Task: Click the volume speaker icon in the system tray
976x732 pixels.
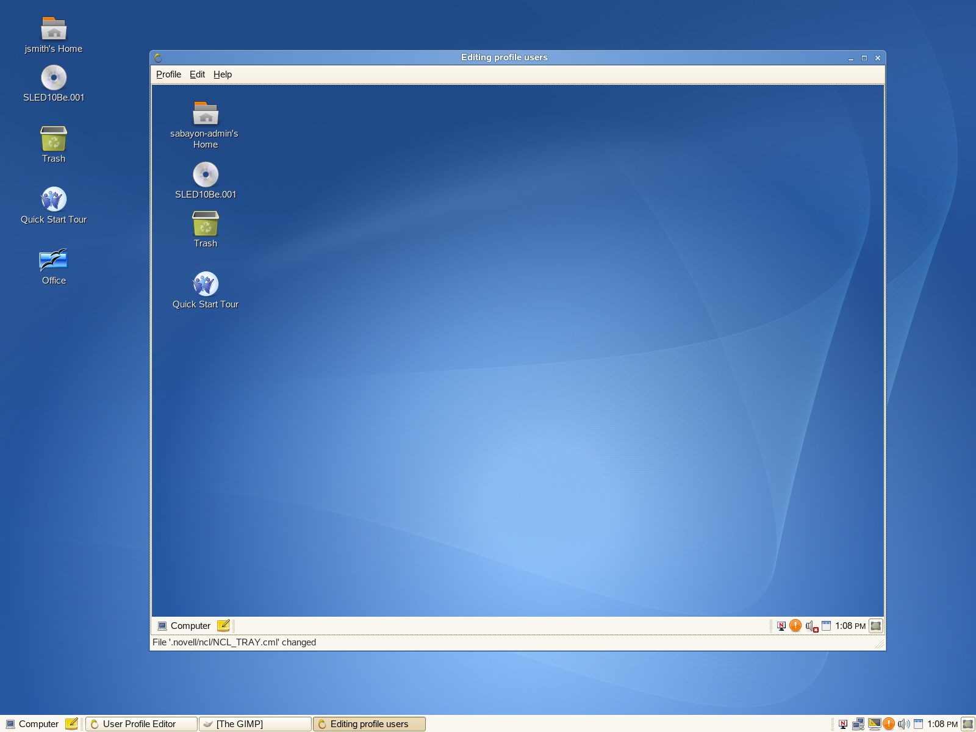Action: point(903,724)
